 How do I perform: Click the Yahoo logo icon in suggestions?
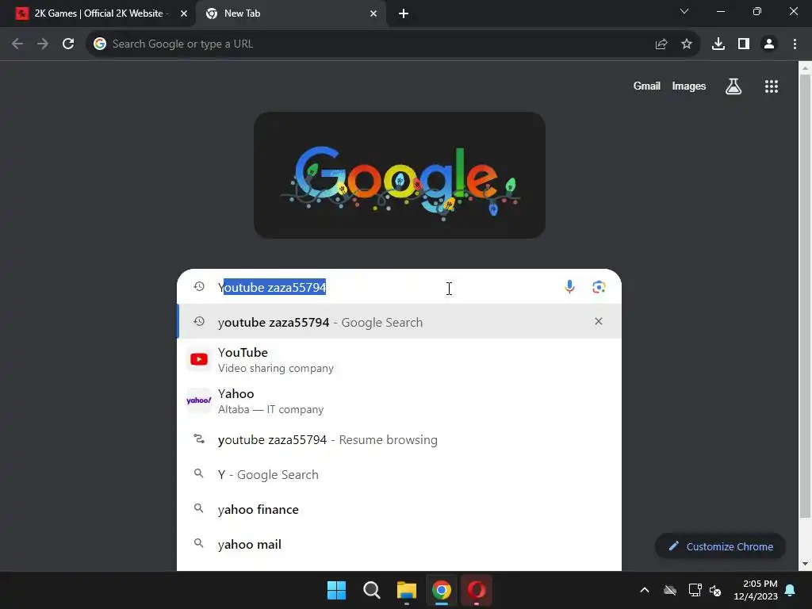[x=199, y=400]
